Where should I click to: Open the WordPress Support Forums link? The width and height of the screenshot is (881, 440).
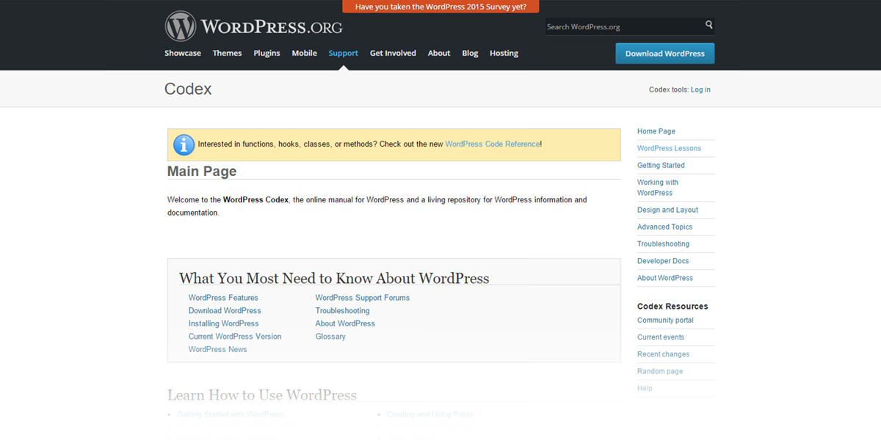point(362,298)
